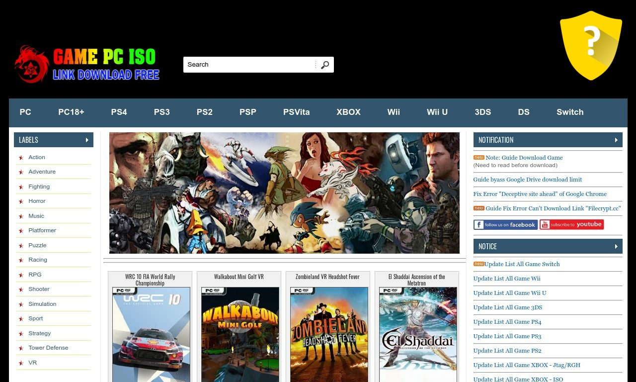Open Update List All Game PS2

click(x=507, y=351)
